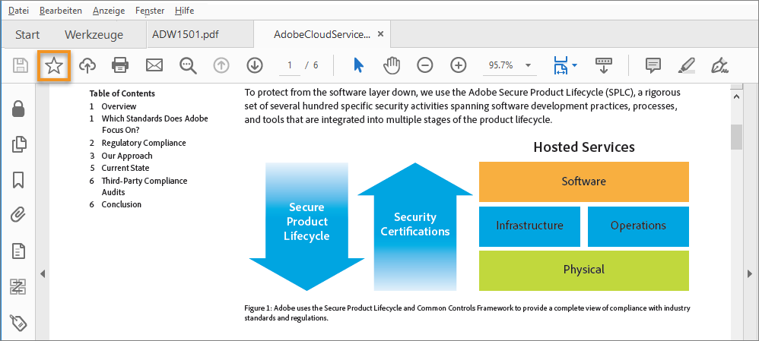Zoom in with plus icon

458,65
